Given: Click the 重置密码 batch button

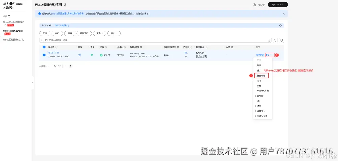Looking at the screenshot, I should 84,33.
